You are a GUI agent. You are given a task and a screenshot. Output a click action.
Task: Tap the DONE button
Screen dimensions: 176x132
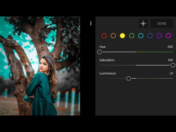[x=162, y=23]
